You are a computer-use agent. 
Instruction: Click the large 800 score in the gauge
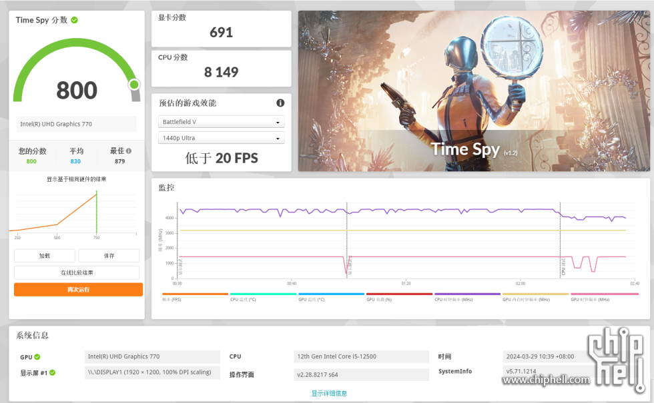tap(77, 91)
